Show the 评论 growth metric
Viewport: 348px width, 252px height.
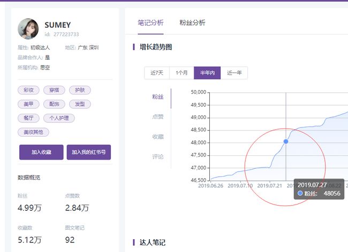[158, 157]
